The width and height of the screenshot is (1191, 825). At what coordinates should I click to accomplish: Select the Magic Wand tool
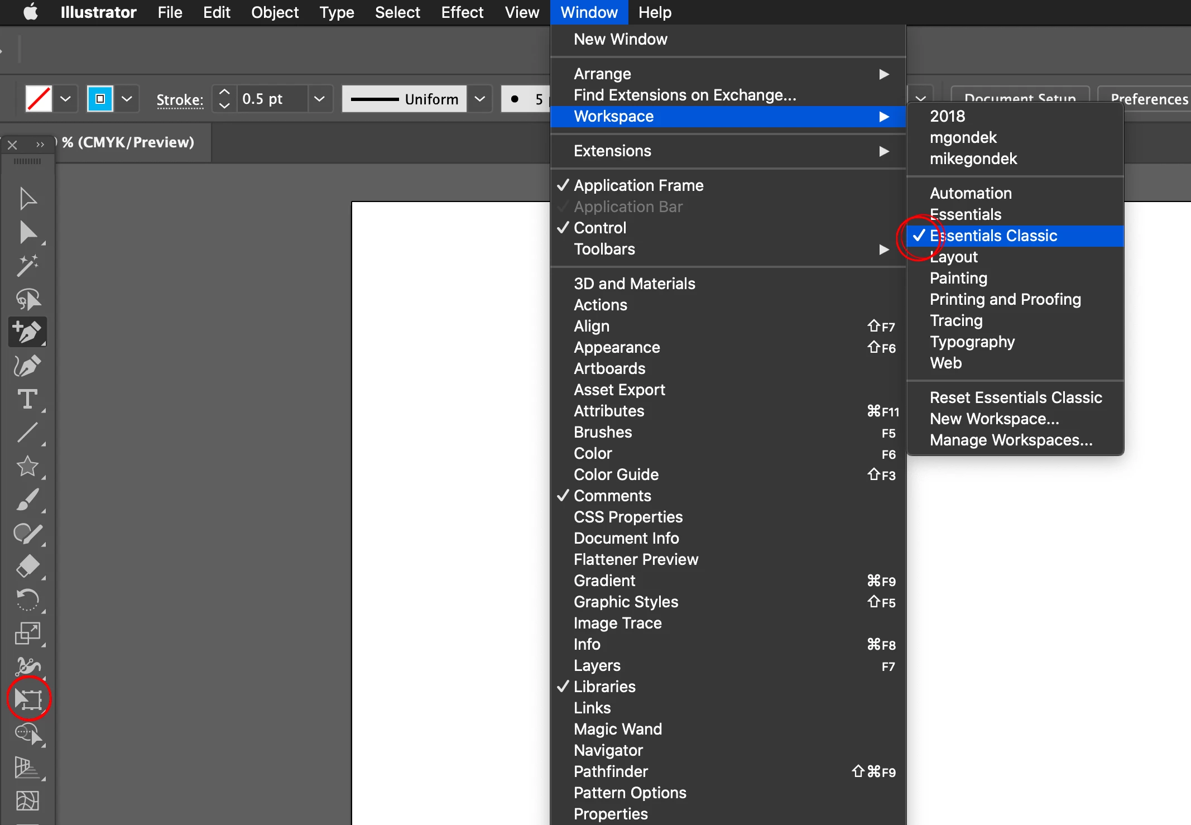(28, 266)
